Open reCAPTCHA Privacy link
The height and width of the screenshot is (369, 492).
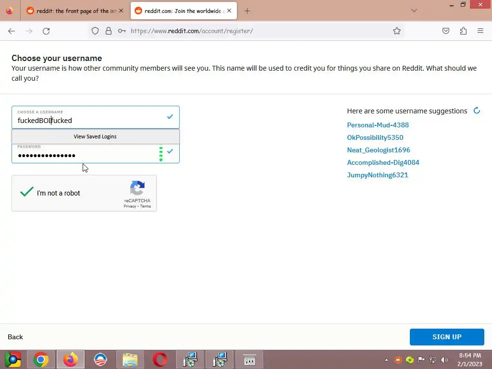(130, 207)
